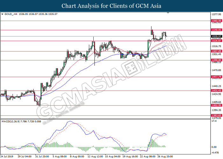The height and width of the screenshot is (159, 223).
Task: Select the 1431.43 price level label
Action: click(x=216, y=91)
